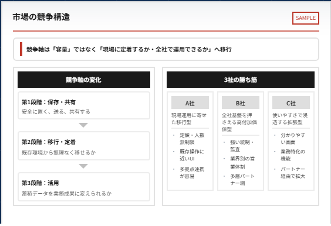Select the slide title 市場の競争構造
331x226 pixels.
[41, 17]
